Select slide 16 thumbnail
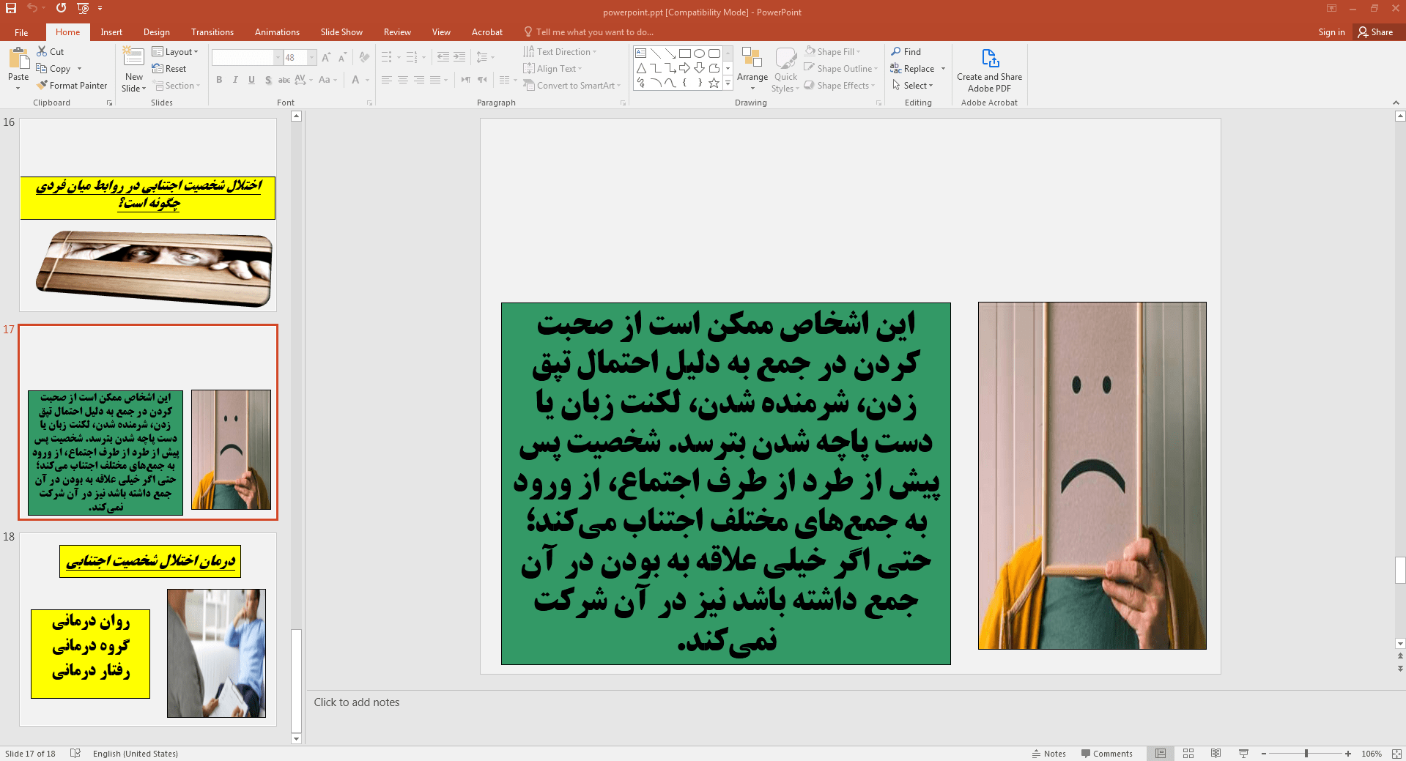1406x761 pixels. [x=148, y=215]
